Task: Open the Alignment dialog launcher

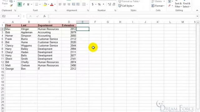Action: (88, 10)
